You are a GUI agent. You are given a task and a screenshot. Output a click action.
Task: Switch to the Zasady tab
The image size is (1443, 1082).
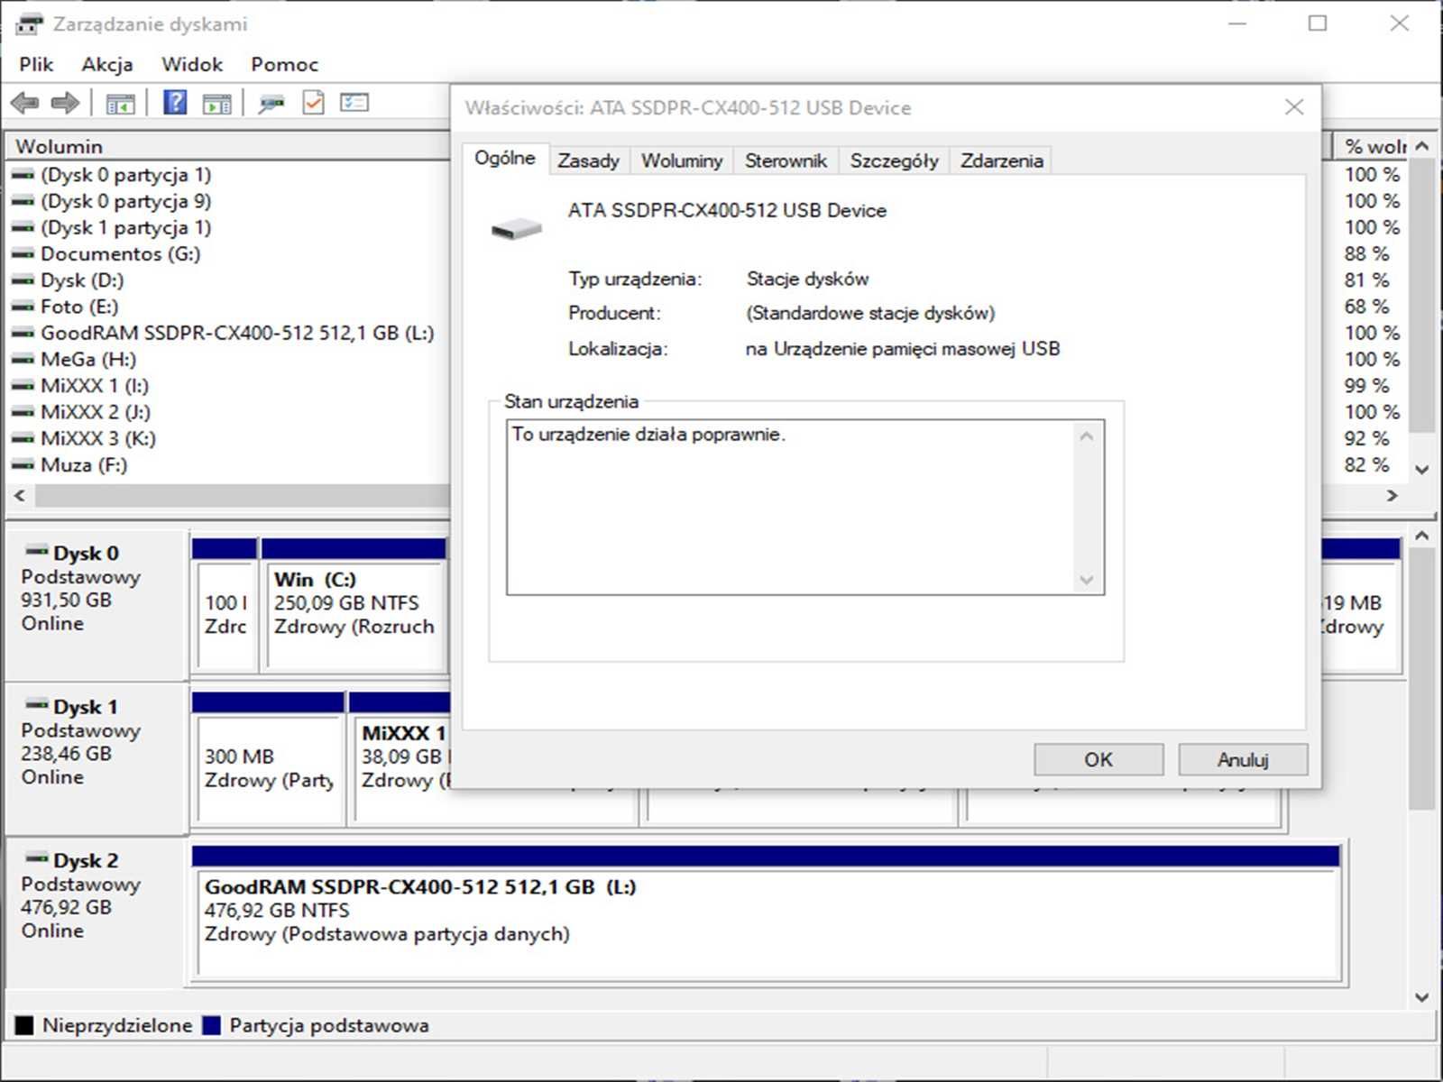click(x=589, y=160)
